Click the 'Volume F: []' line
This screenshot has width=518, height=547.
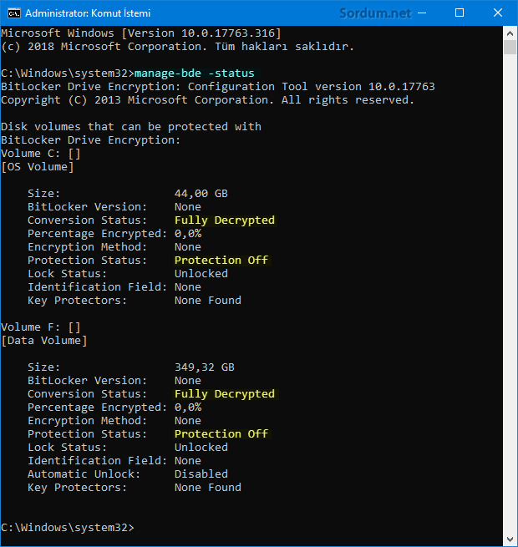(41, 327)
